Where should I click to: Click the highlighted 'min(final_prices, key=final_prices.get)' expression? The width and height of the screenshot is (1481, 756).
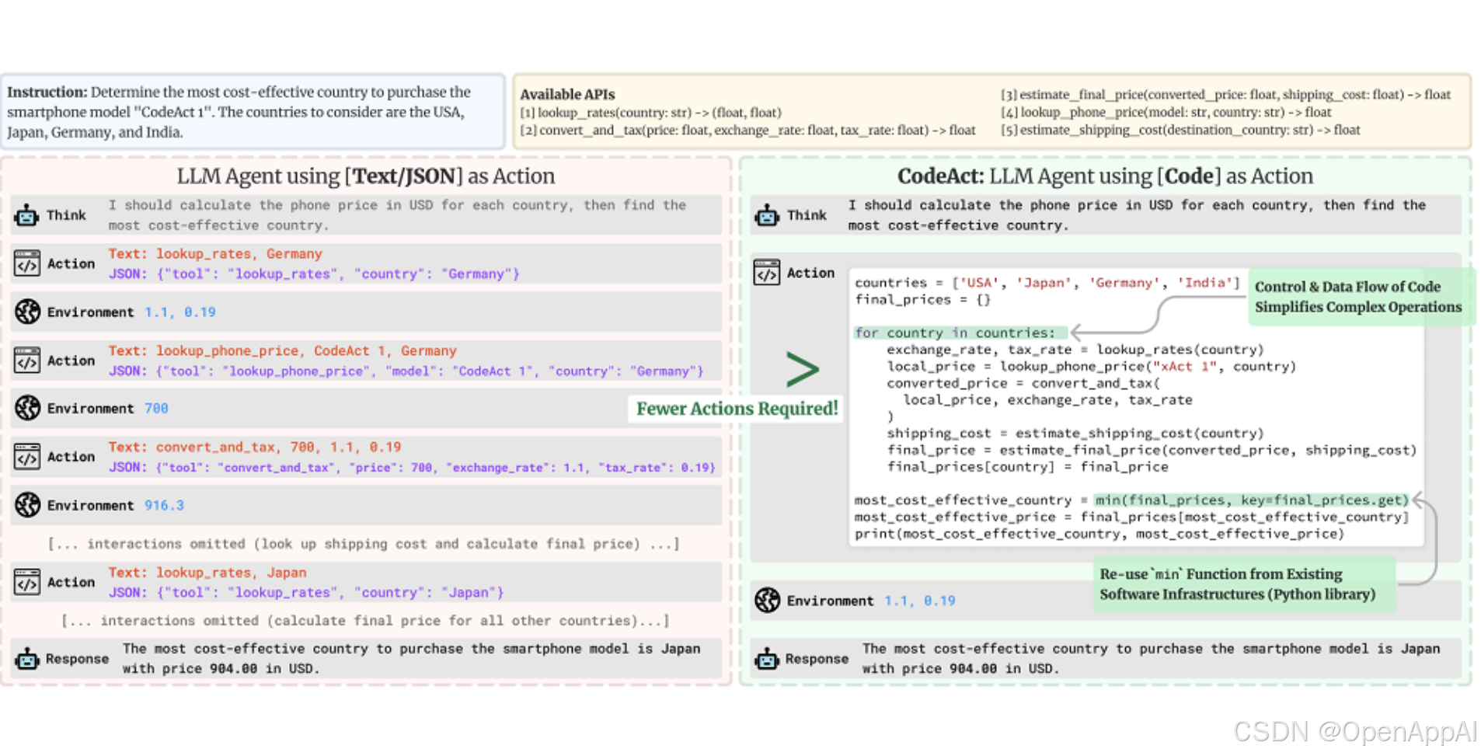click(x=1252, y=500)
